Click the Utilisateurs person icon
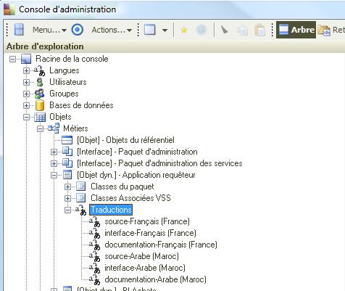The width and height of the screenshot is (345, 291). click(x=40, y=82)
